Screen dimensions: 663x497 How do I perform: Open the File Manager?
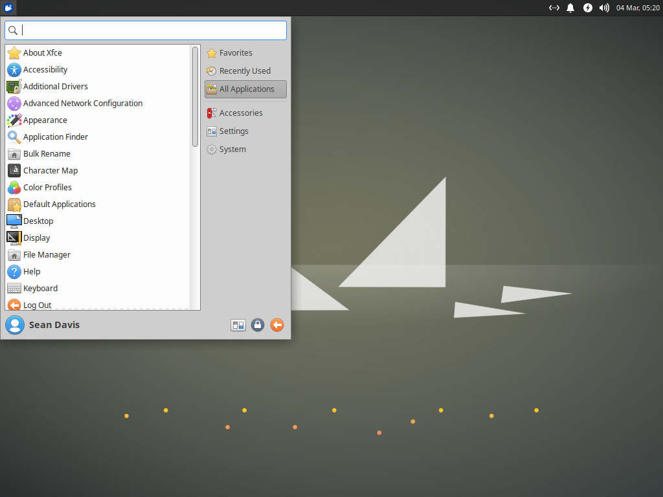click(45, 254)
